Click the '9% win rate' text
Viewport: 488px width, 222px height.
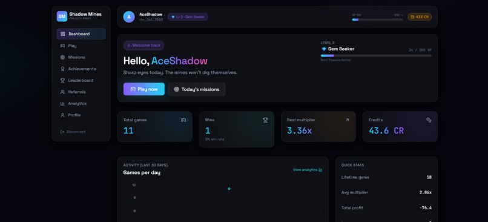coord(214,140)
